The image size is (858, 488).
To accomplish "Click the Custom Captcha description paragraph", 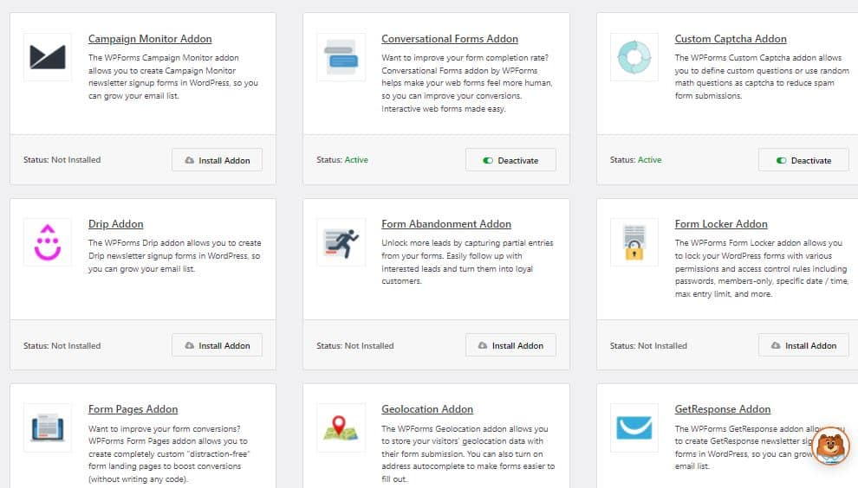I will pyautogui.click(x=762, y=76).
